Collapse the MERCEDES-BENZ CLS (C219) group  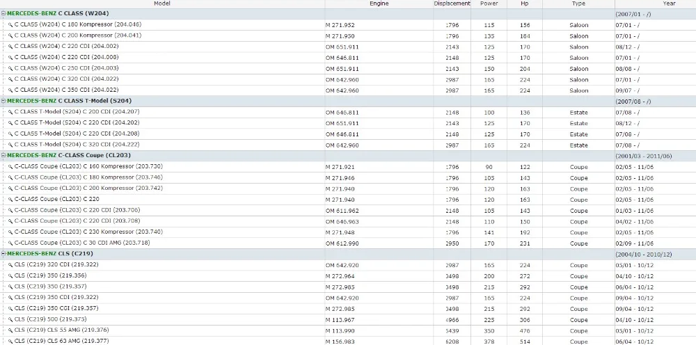click(x=3, y=254)
